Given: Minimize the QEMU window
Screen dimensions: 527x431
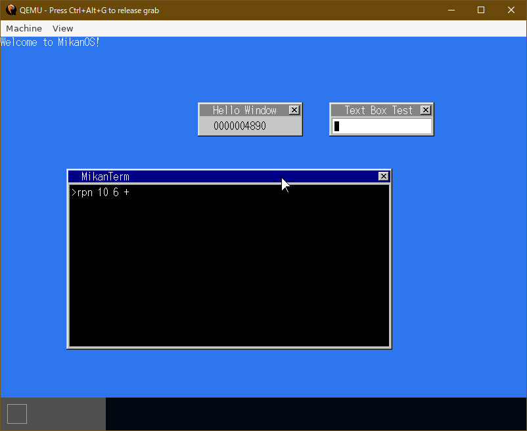Looking at the screenshot, I should (451, 10).
